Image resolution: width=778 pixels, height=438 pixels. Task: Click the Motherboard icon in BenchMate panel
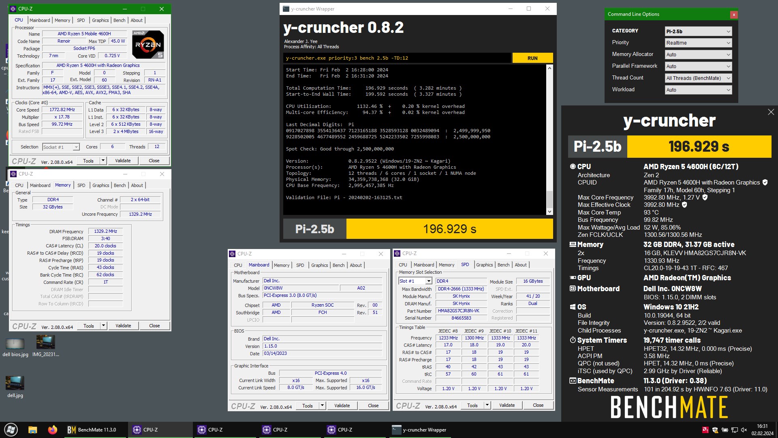(573, 289)
